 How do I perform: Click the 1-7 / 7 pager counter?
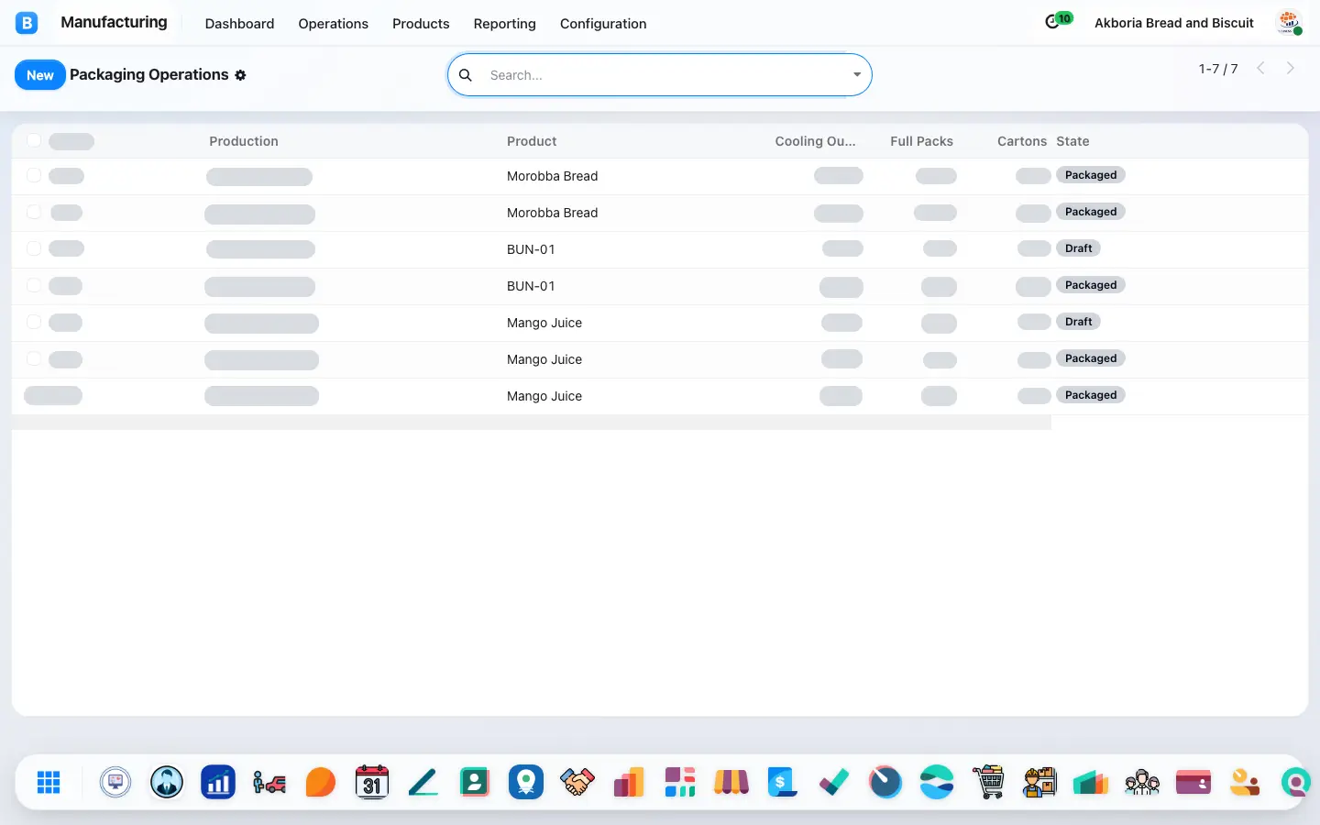pyautogui.click(x=1218, y=69)
